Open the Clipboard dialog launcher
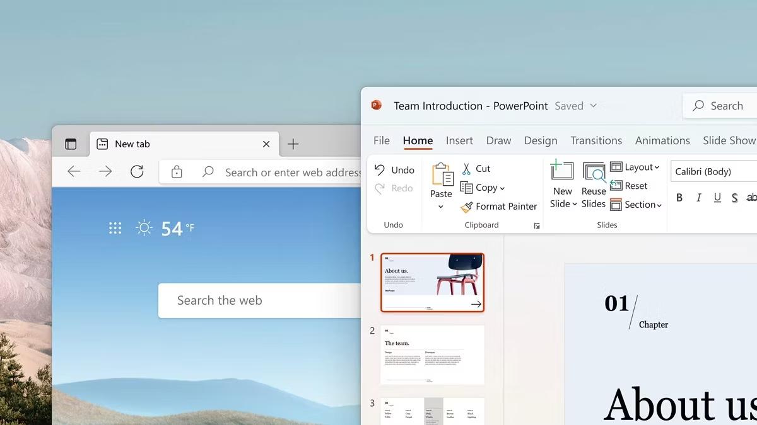Viewport: 757px width, 425px height. (x=537, y=225)
